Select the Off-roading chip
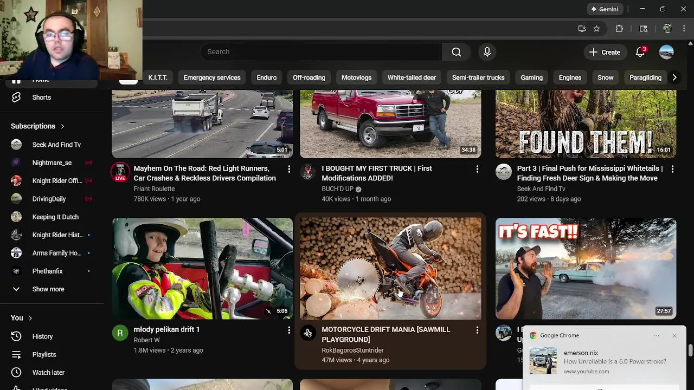694x390 pixels. pos(309,77)
